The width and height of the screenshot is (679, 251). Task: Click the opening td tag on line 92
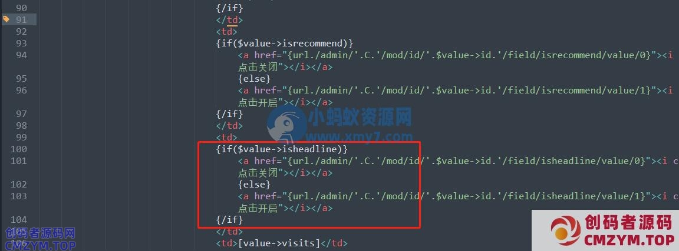pos(227,32)
